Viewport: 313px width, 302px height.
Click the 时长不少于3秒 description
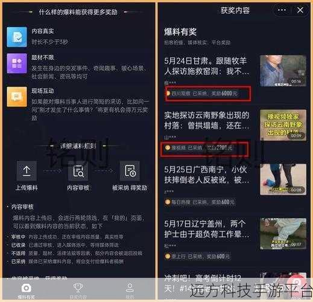point(50,42)
